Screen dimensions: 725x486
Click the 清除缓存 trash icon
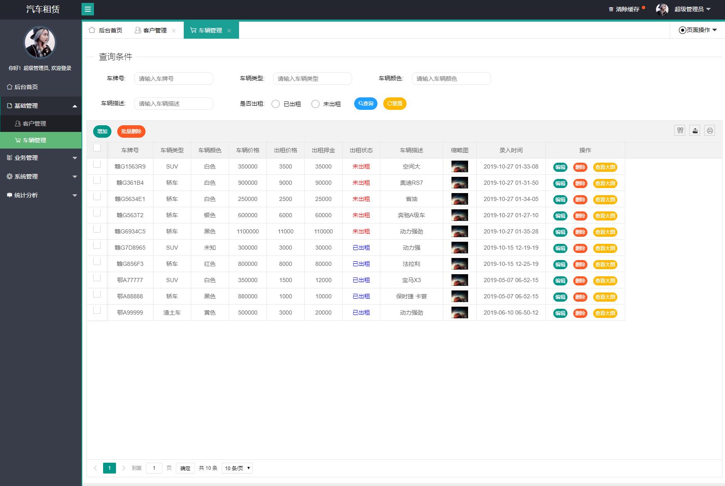coord(611,9)
